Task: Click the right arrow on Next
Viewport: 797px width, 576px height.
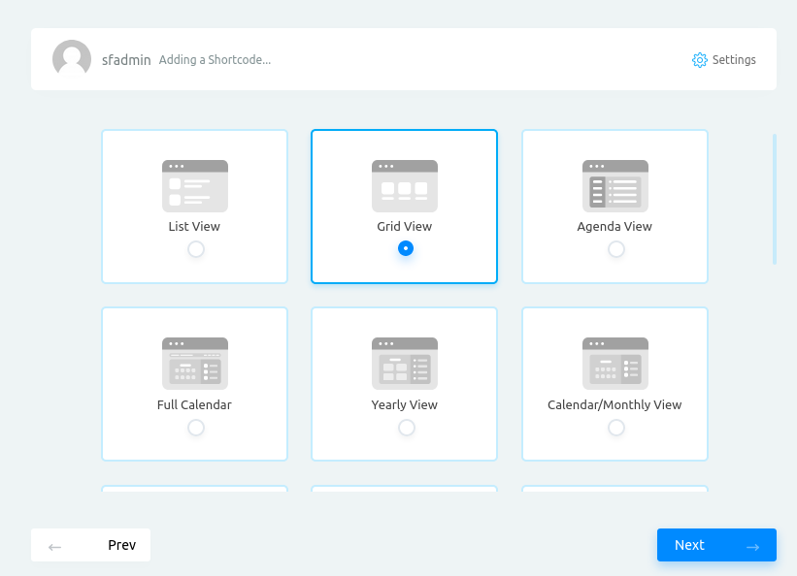Action: pyautogui.click(x=752, y=547)
